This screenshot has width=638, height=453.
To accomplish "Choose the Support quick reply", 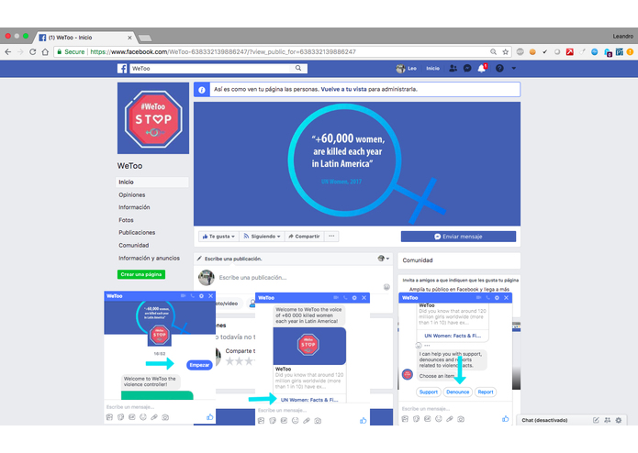I will pyautogui.click(x=429, y=392).
